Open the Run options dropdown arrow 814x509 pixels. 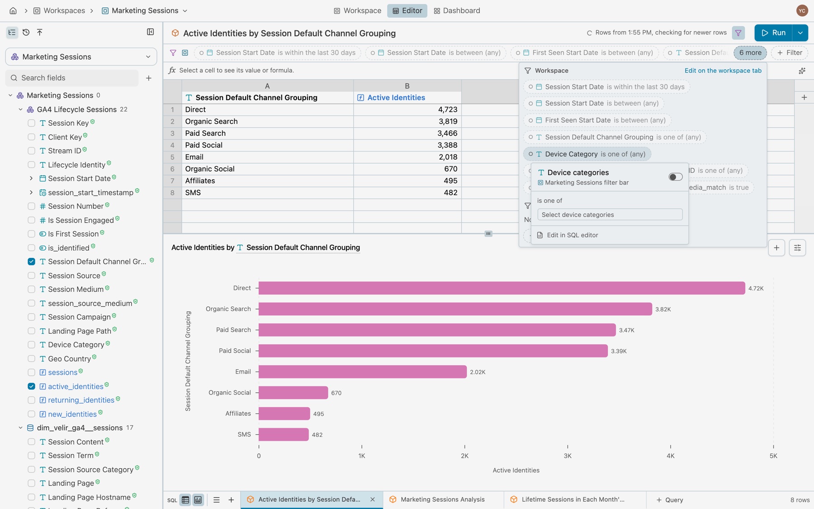(800, 33)
